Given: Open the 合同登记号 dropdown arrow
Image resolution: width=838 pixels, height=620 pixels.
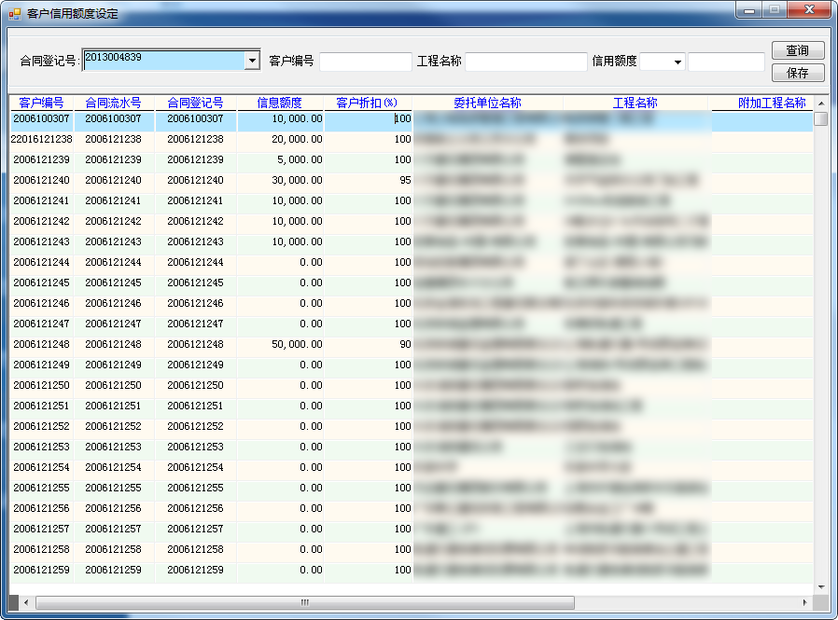Looking at the screenshot, I should click(x=251, y=61).
